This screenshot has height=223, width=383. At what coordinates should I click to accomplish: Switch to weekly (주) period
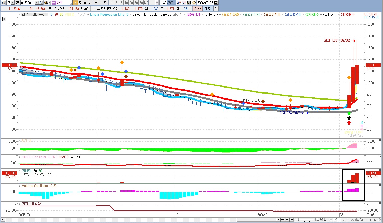point(80,3)
